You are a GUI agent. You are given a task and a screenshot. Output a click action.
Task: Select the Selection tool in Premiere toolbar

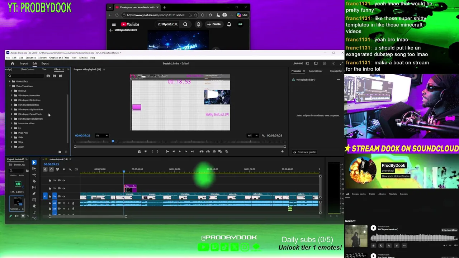click(x=34, y=162)
